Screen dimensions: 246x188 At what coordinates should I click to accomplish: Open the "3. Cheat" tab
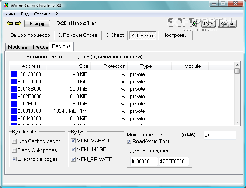115,35
